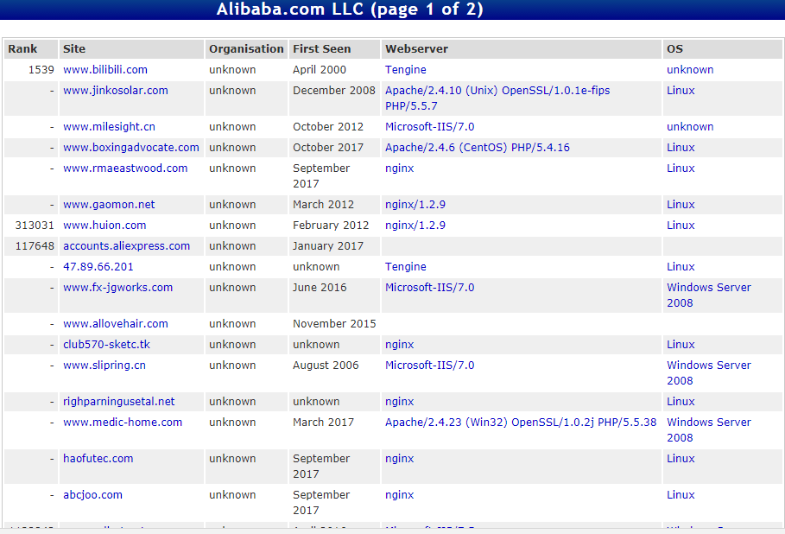This screenshot has height=534, width=785.
Task: Click Tengine webserver link in bilibili row
Action: pyautogui.click(x=406, y=70)
